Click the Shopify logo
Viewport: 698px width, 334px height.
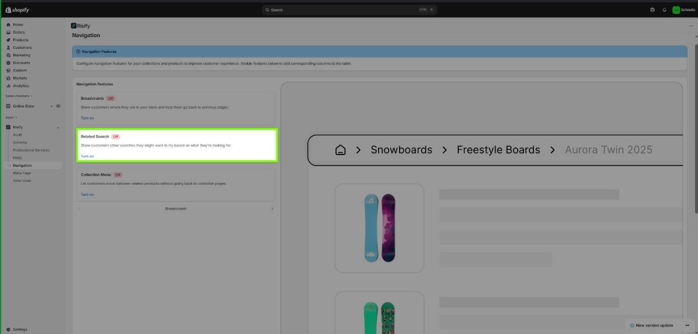coord(17,10)
